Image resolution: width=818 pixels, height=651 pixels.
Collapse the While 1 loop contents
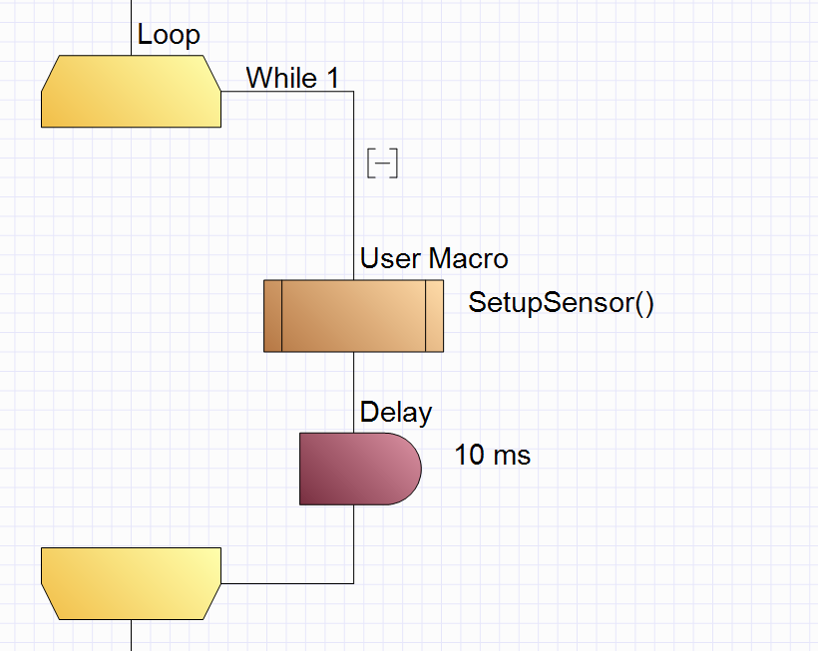(x=383, y=163)
